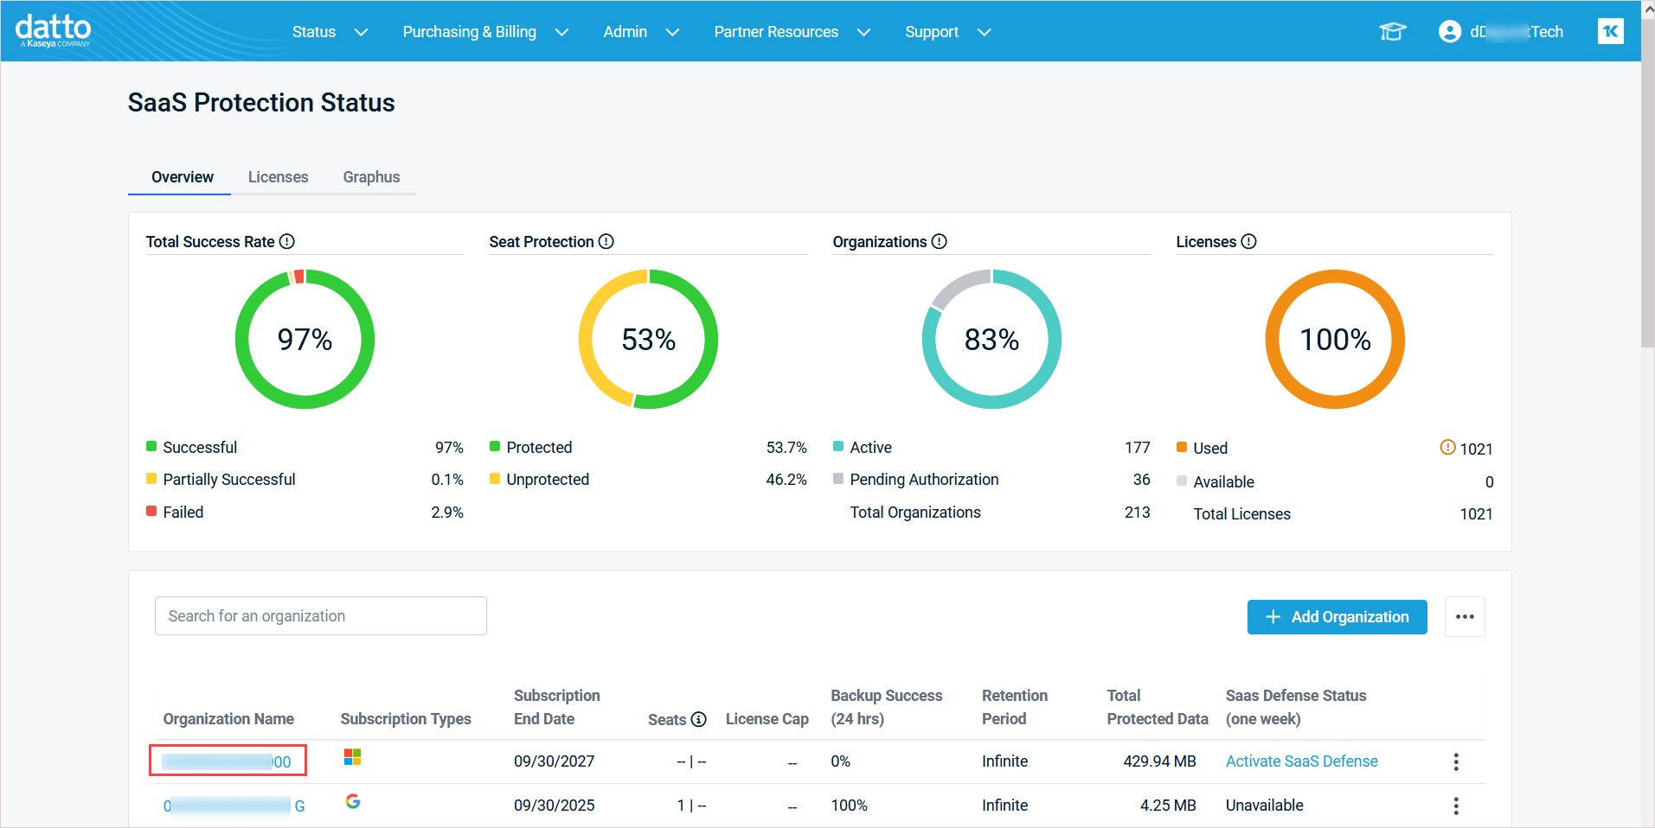Open the Kaseya K icon menu
The height and width of the screenshot is (828, 1655).
coord(1610,32)
